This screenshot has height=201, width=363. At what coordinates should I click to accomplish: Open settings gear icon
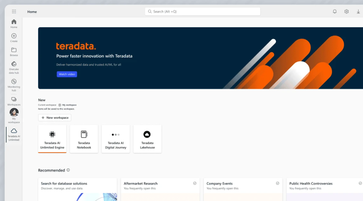click(346, 11)
